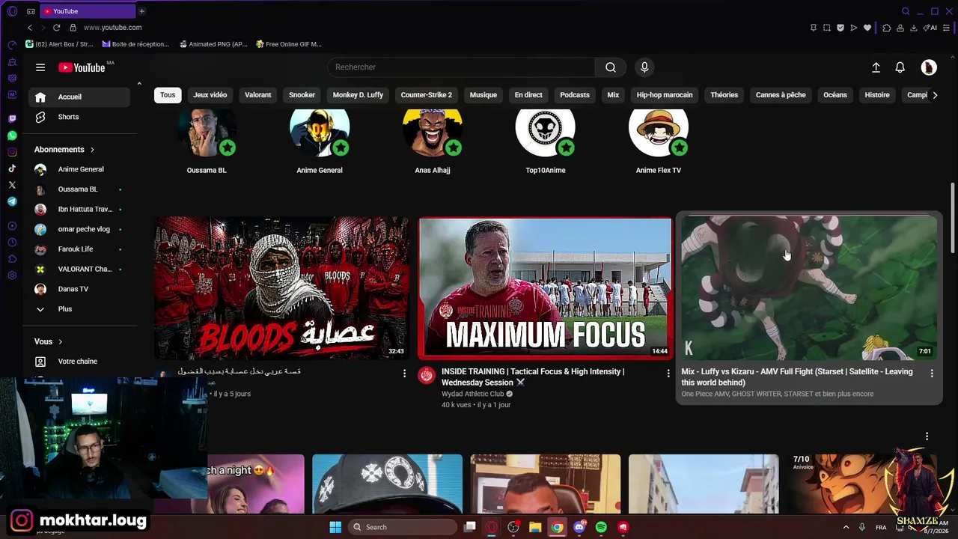Open the browser extensions cube icon
The image size is (958, 539).
point(887,28)
